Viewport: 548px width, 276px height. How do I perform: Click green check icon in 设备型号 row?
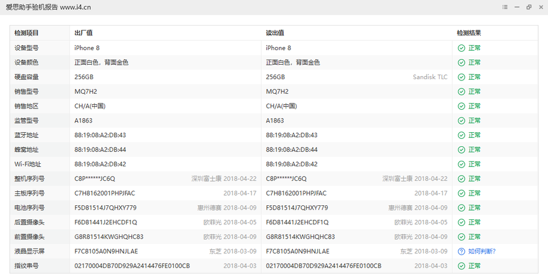462,48
